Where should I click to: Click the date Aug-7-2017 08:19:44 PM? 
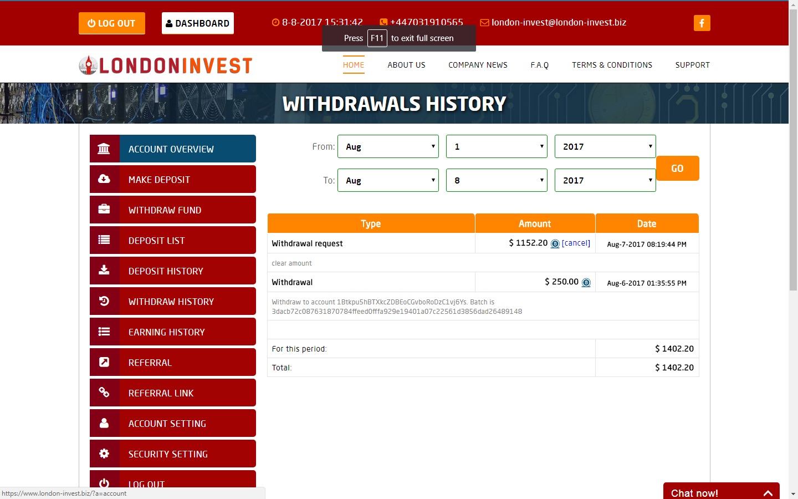647,244
